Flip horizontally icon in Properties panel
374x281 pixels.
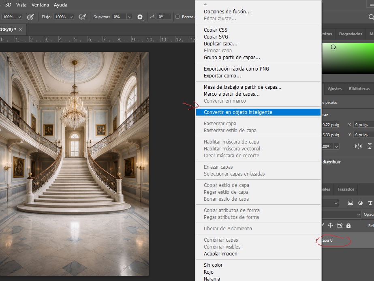(x=358, y=146)
